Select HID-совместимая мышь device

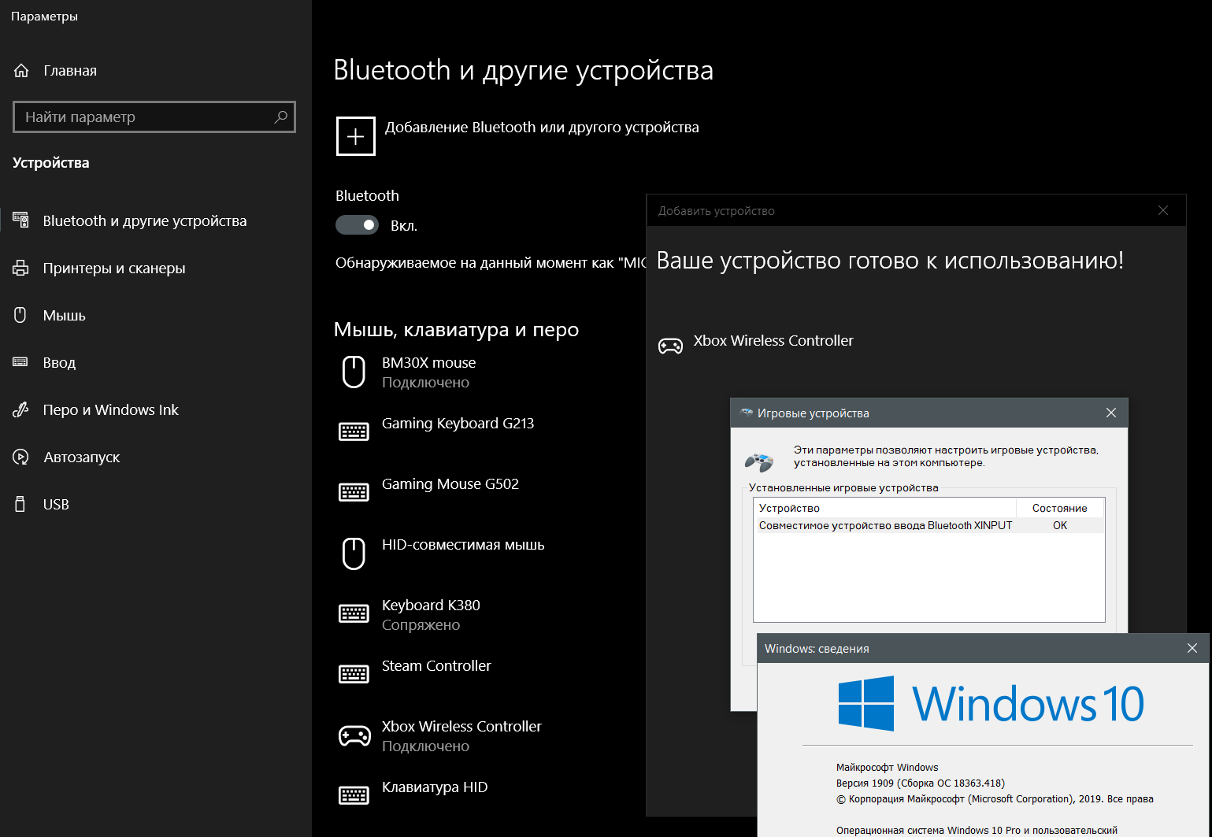(x=463, y=545)
